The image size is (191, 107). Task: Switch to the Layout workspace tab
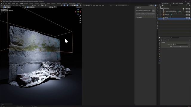[21, 4]
